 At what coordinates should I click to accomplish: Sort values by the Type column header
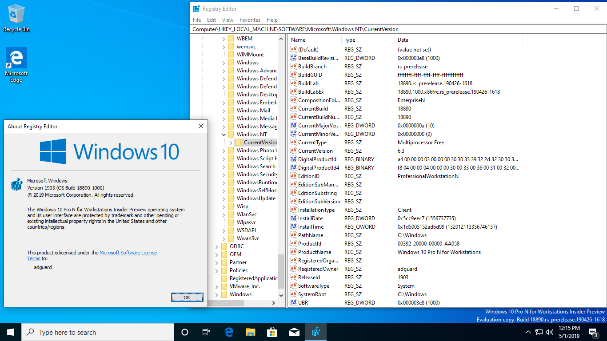pyautogui.click(x=368, y=40)
